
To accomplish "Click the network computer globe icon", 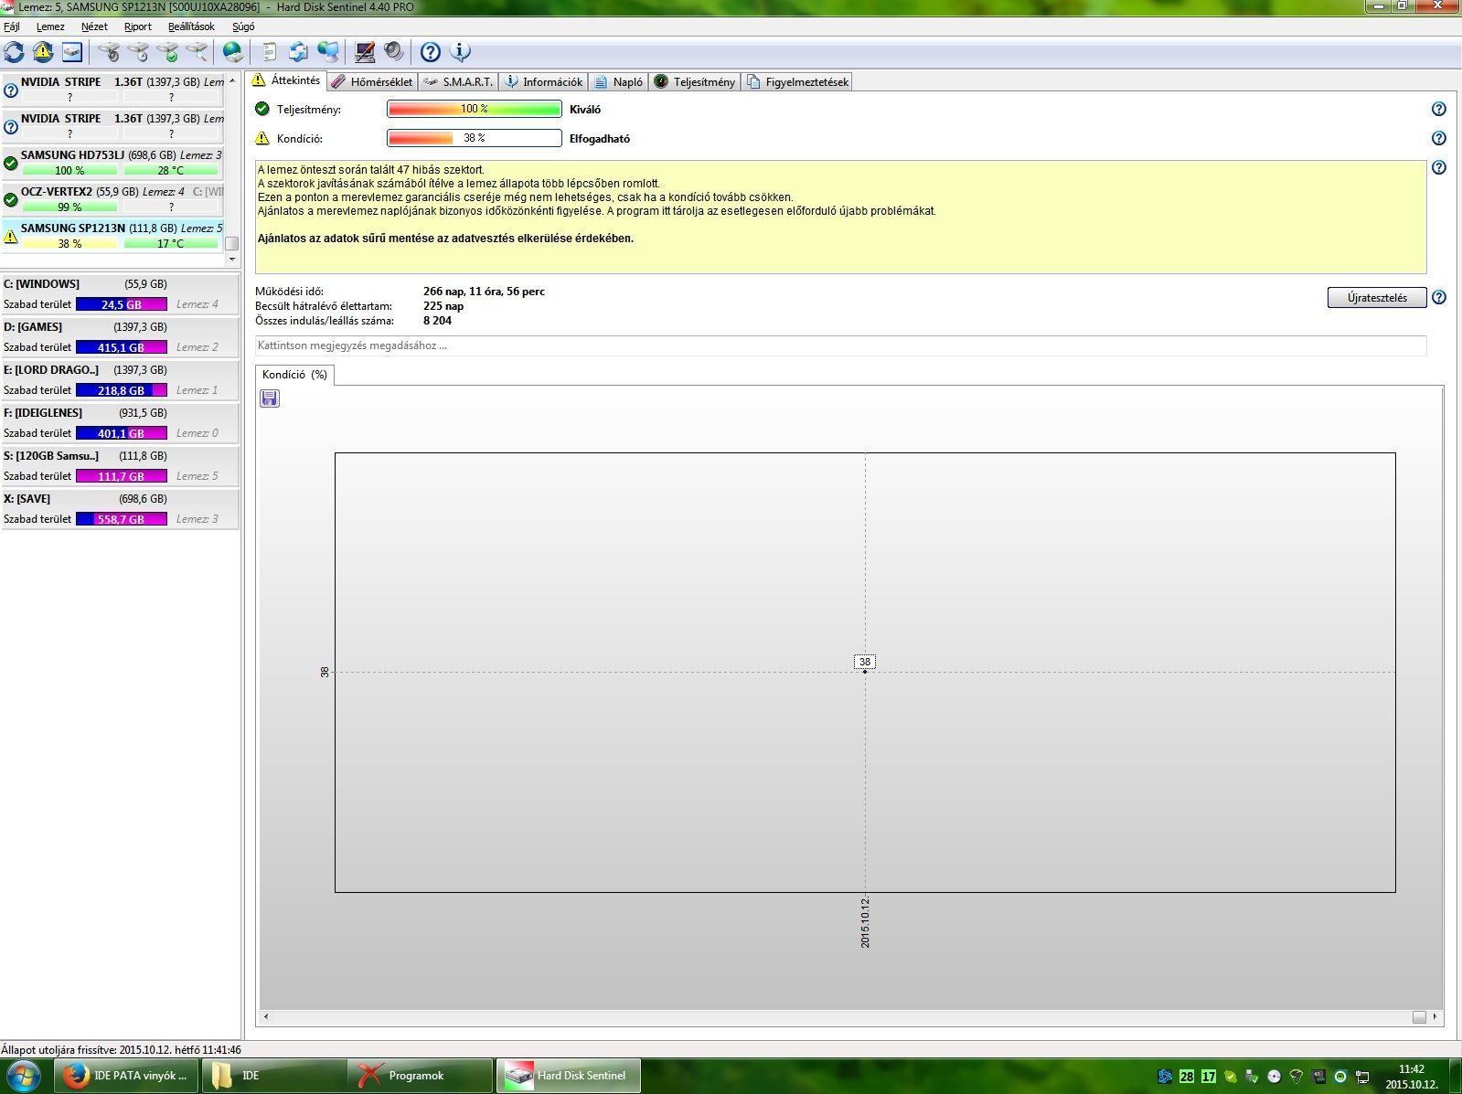I will pyautogui.click(x=328, y=52).
